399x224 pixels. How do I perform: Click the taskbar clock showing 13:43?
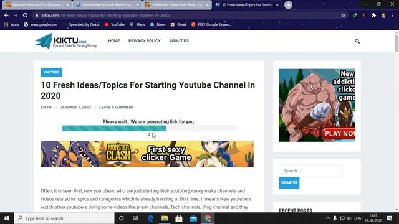coord(373,218)
